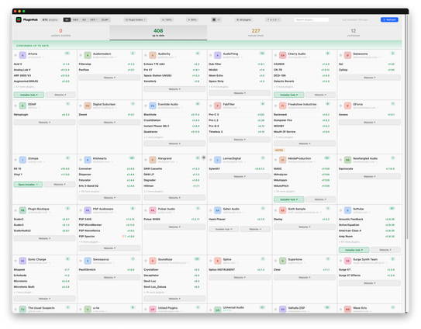Screen dimensions: 421x329
Task: Adjust the first 100% zoom control
Action: click(x=167, y=19)
